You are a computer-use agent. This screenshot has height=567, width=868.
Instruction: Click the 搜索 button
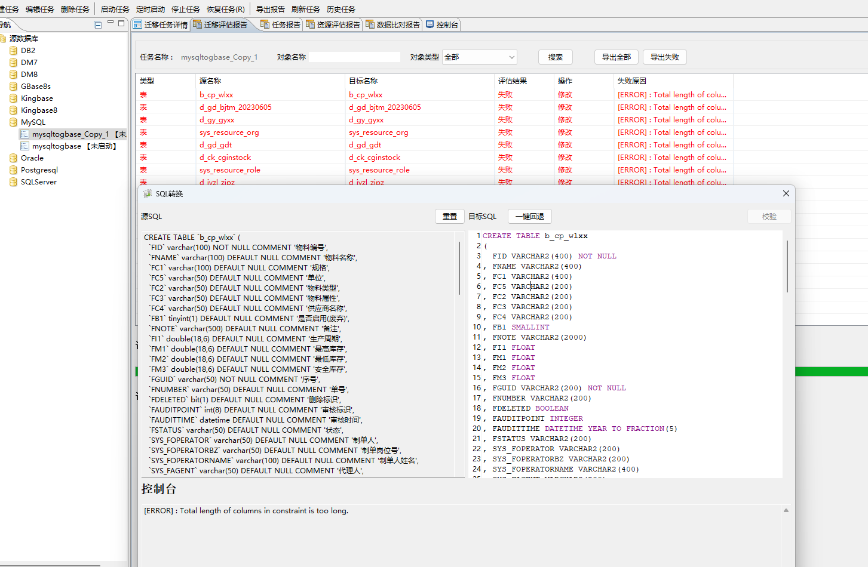(x=556, y=57)
